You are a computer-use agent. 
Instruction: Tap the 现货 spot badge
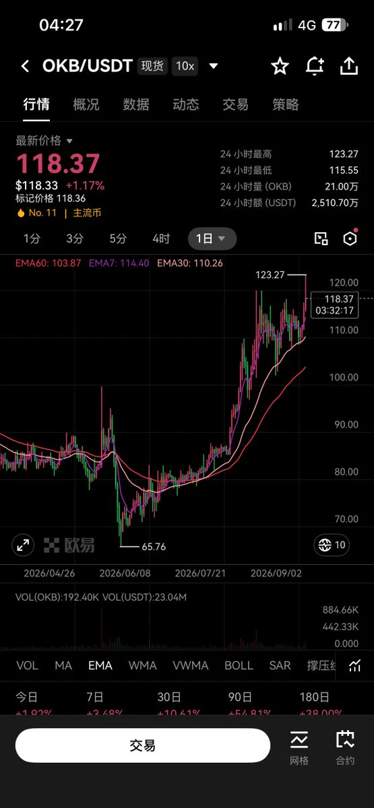(153, 66)
